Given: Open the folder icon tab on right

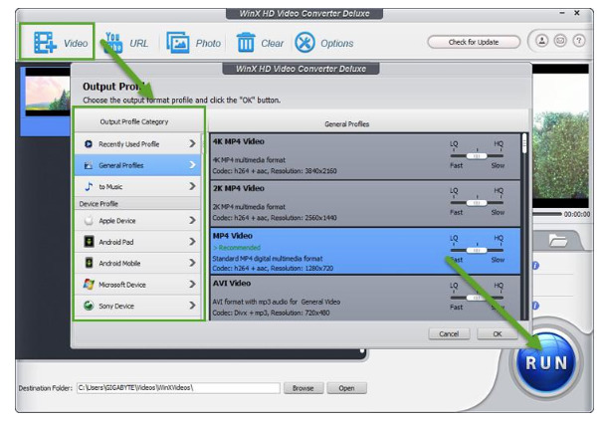Looking at the screenshot, I should point(557,241).
